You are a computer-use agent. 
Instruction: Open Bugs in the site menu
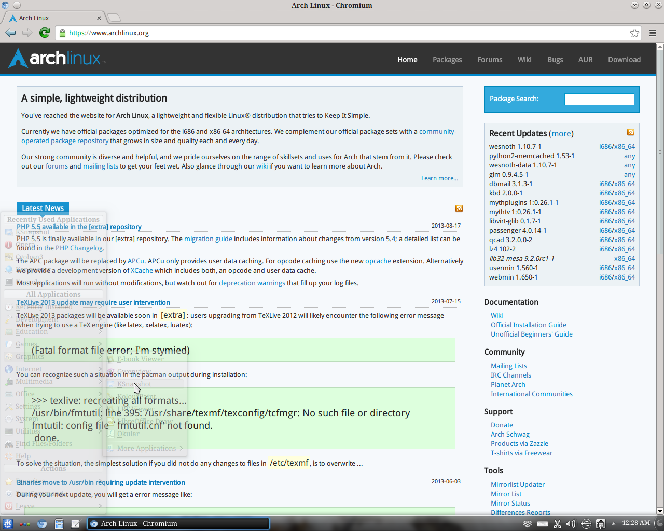[x=555, y=60]
